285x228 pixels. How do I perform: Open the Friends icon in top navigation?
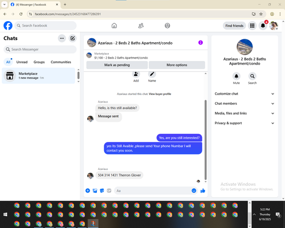tap(141, 26)
